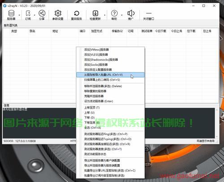The height and width of the screenshot is (182, 224).
Task: Expand the 订阅 dropdown arrow
Action: pos(34,15)
